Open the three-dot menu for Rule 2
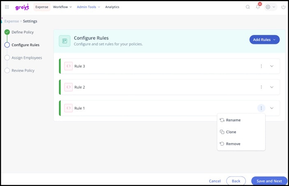Viewport: 289px width, 186px height. coord(261,87)
